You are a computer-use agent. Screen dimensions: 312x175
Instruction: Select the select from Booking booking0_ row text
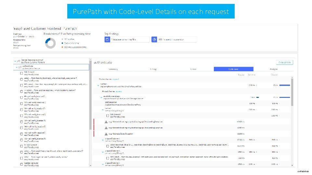[x=50, y=78]
